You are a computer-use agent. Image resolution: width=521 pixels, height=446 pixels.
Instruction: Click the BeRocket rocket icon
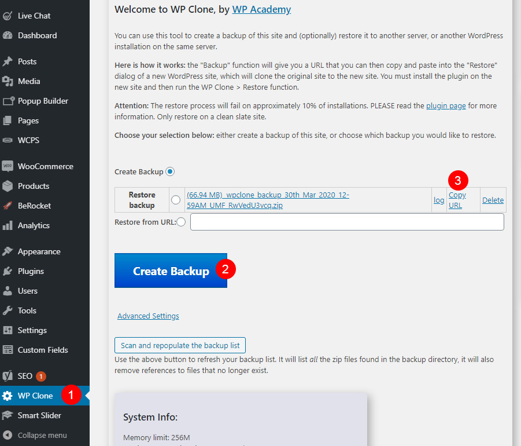pos(8,206)
